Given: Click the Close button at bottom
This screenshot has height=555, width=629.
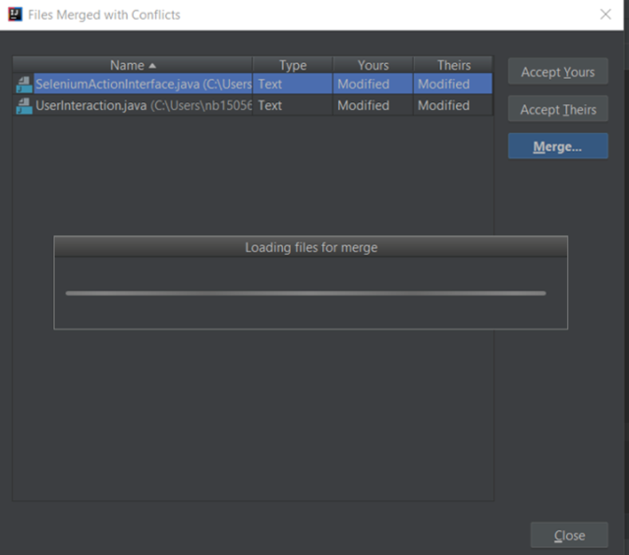Looking at the screenshot, I should point(569,535).
